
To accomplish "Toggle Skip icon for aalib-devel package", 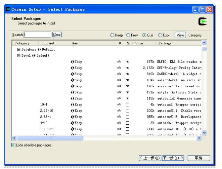I will coord(72,80).
